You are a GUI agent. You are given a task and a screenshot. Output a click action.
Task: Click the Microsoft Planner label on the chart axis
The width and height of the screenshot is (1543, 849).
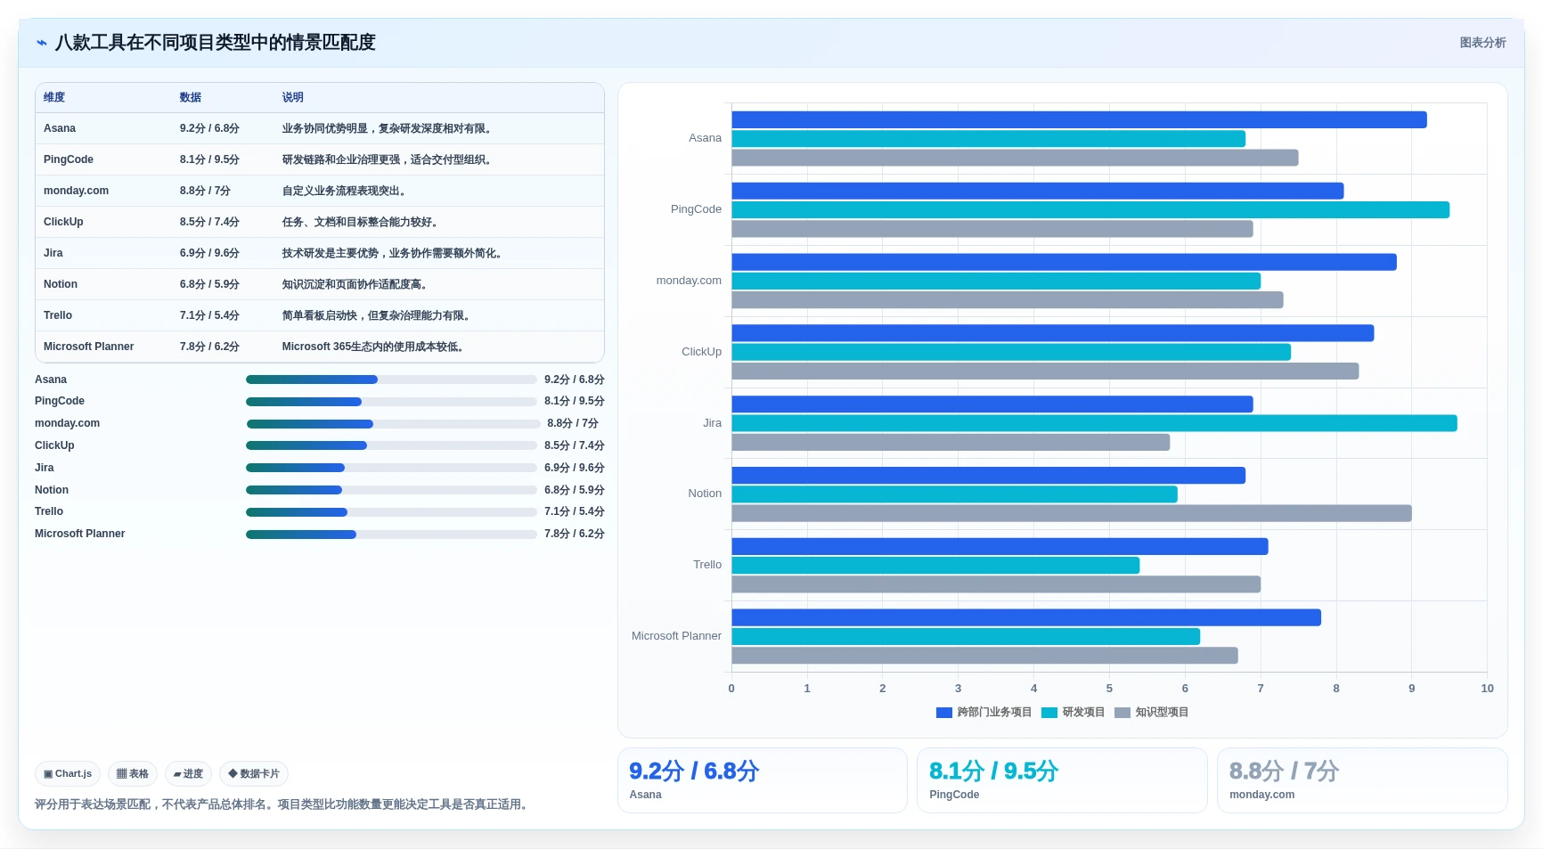pos(676,636)
